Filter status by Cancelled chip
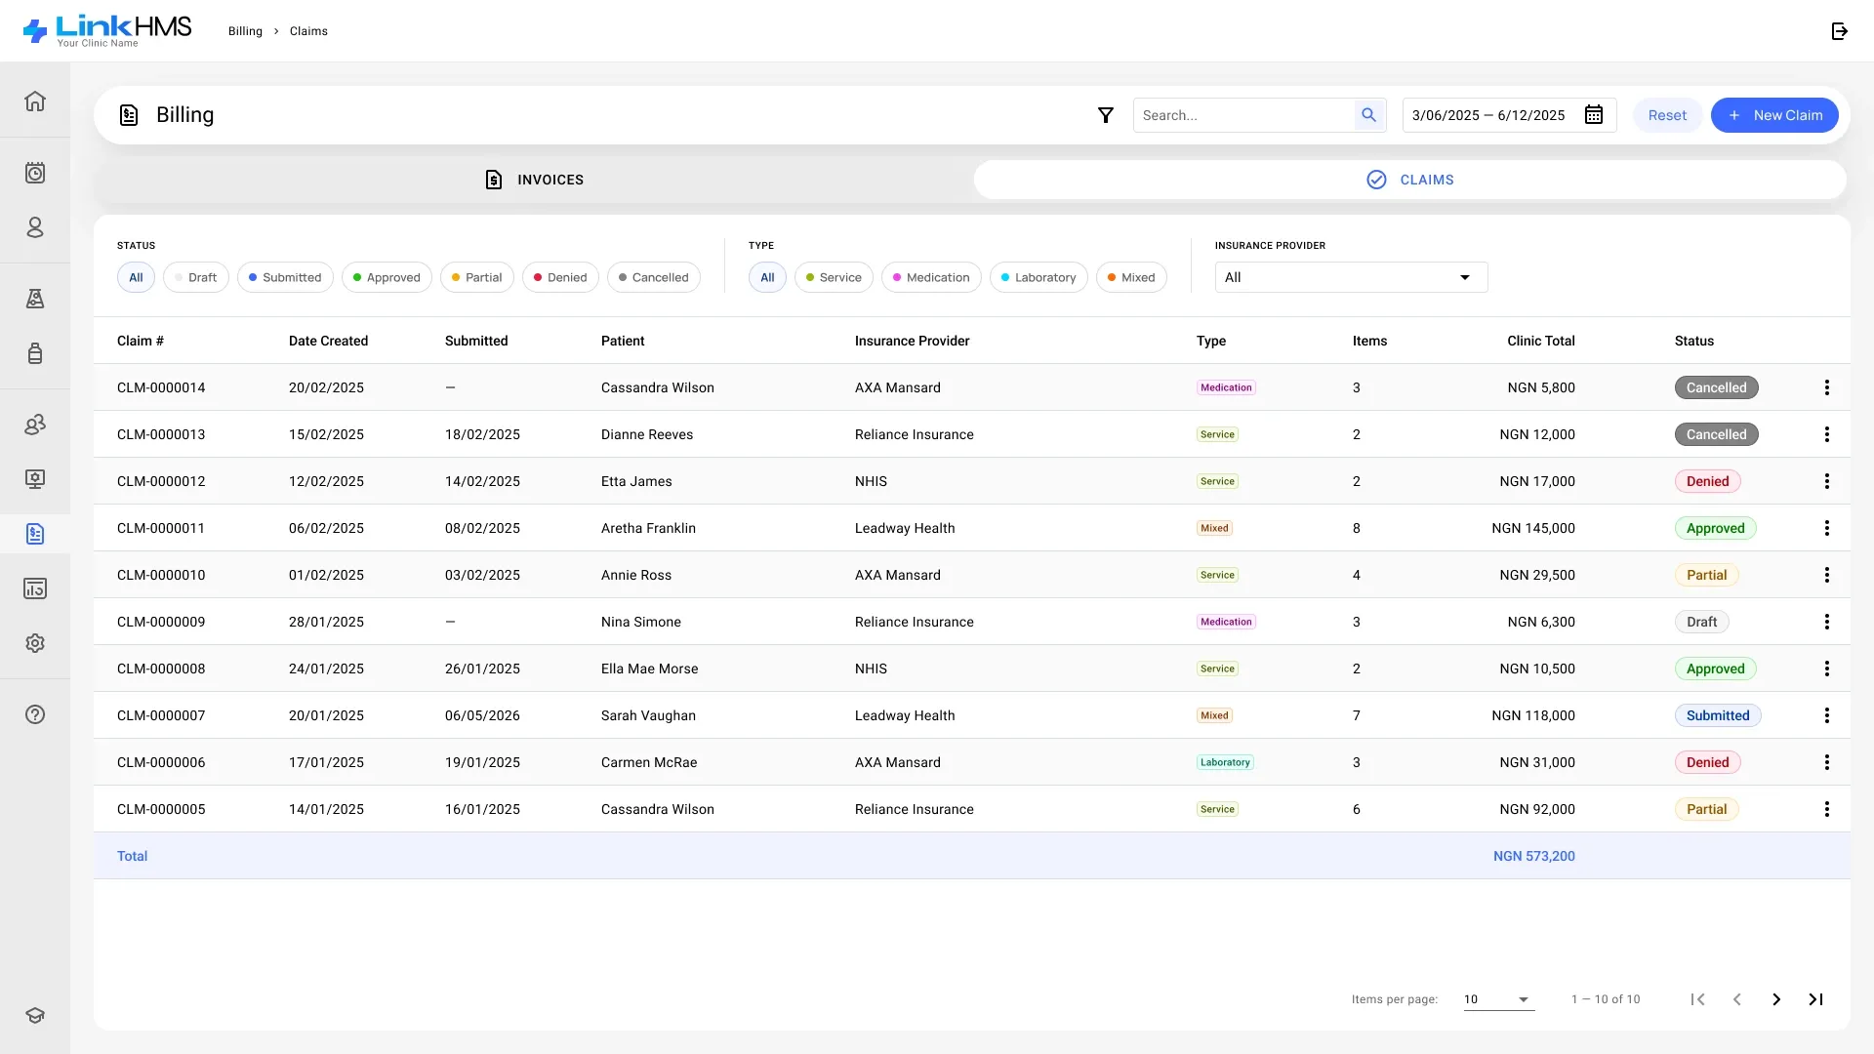This screenshot has height=1054, width=1874. click(653, 277)
